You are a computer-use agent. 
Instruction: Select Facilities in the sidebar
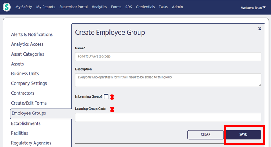tap(20, 133)
